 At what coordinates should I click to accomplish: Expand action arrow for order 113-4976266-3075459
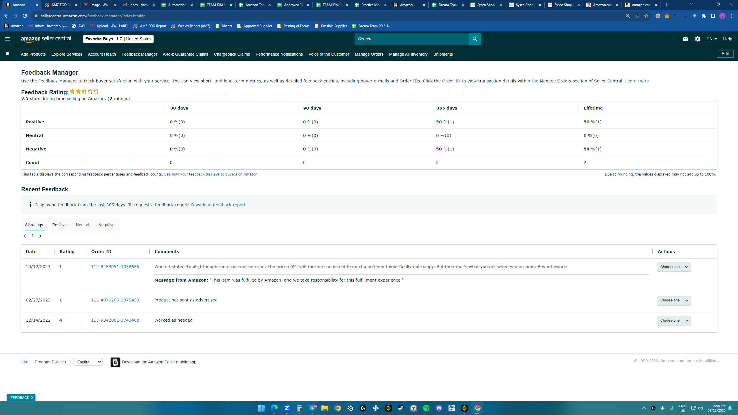687,300
